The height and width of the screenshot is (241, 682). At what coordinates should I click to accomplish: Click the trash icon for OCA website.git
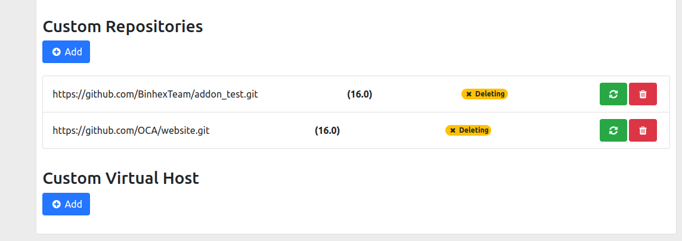click(643, 130)
